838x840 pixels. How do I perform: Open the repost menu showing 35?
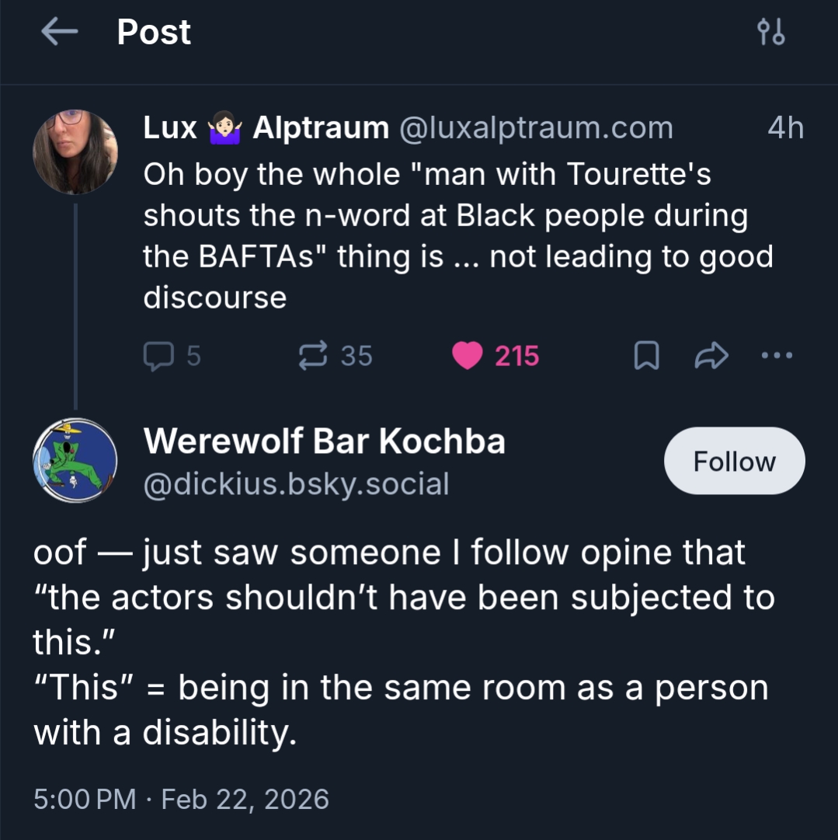(x=314, y=356)
